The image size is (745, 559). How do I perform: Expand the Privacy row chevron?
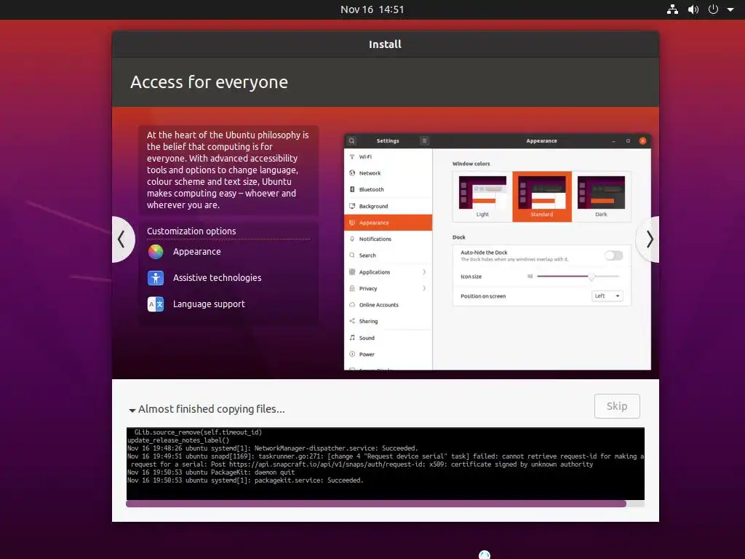pyautogui.click(x=424, y=288)
